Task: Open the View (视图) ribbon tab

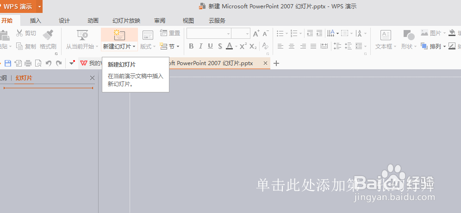Action: coord(188,20)
